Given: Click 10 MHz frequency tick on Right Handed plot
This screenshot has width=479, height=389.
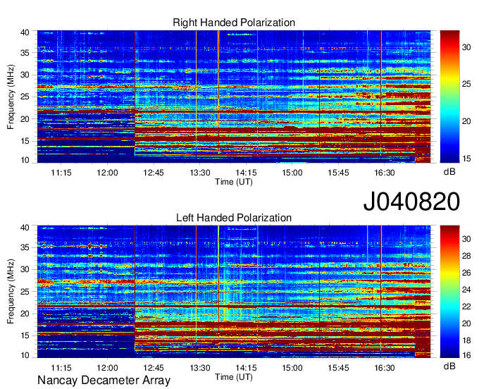Looking at the screenshot, I should (x=25, y=160).
